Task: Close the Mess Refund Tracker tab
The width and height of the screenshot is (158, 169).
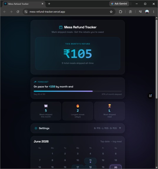Action: tap(42, 4)
